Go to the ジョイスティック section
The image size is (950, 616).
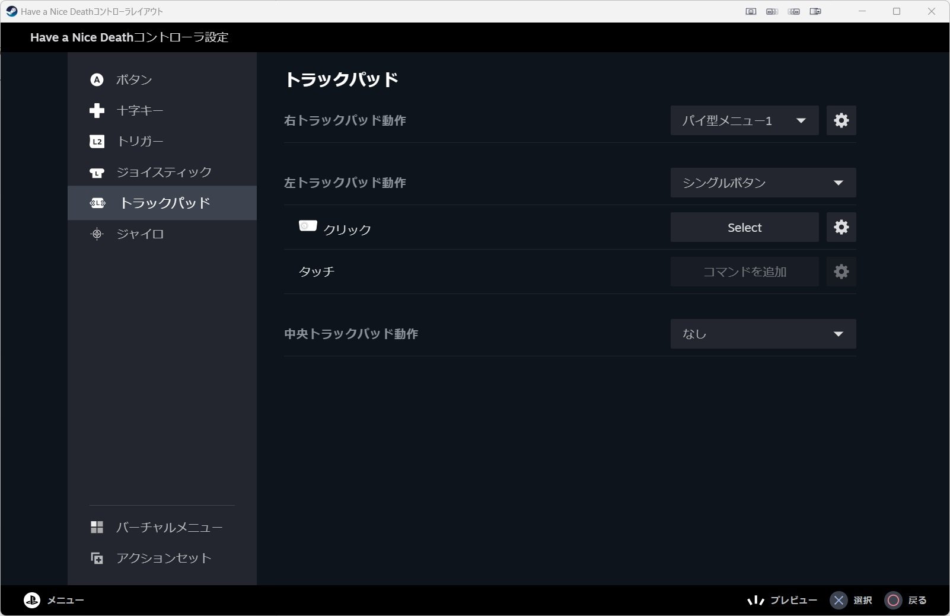pyautogui.click(x=162, y=172)
